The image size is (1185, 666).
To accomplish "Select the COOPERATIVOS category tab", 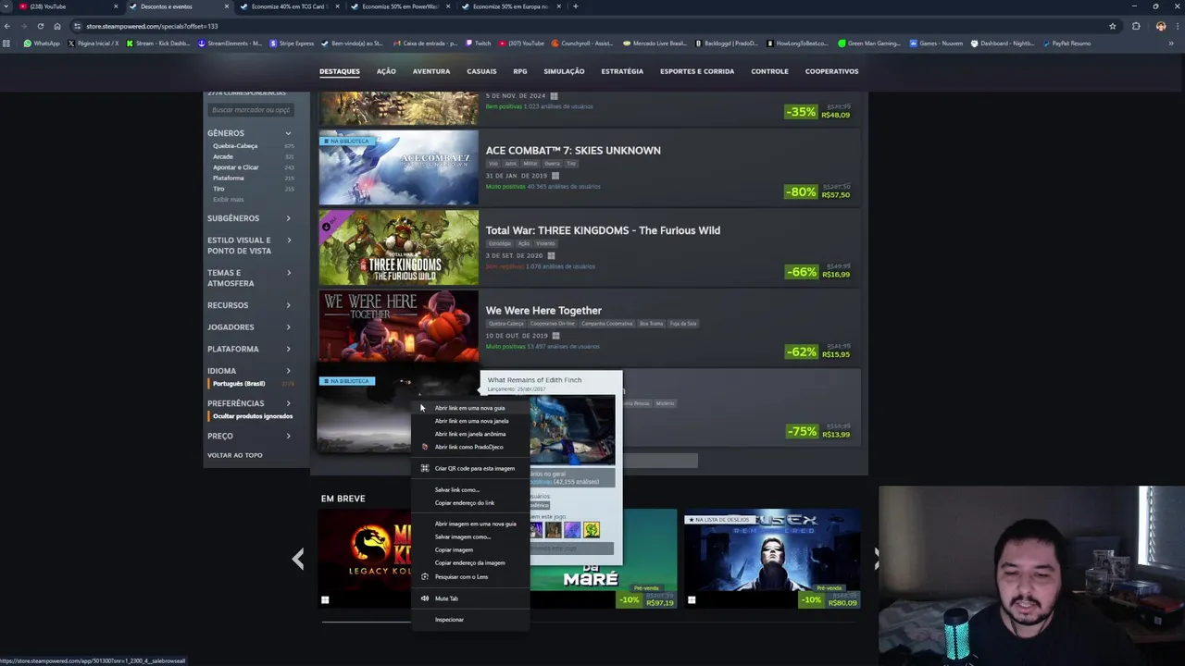I will pyautogui.click(x=831, y=71).
